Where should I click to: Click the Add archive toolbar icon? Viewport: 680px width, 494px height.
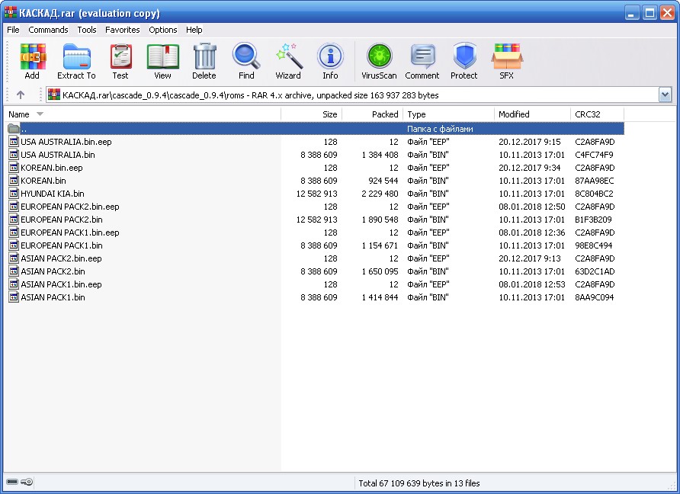(32, 61)
